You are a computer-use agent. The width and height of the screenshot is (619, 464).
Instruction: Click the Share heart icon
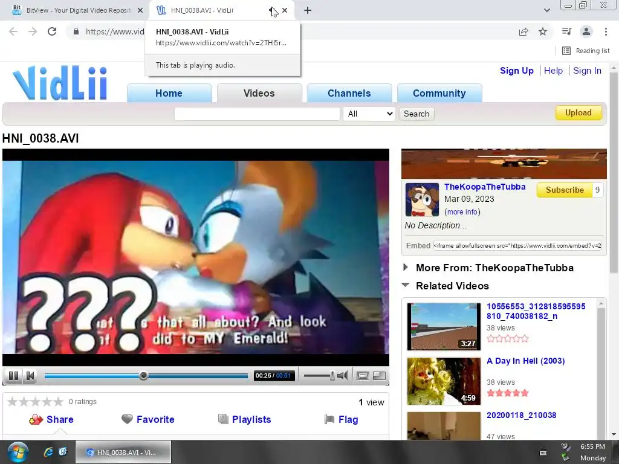click(36, 419)
